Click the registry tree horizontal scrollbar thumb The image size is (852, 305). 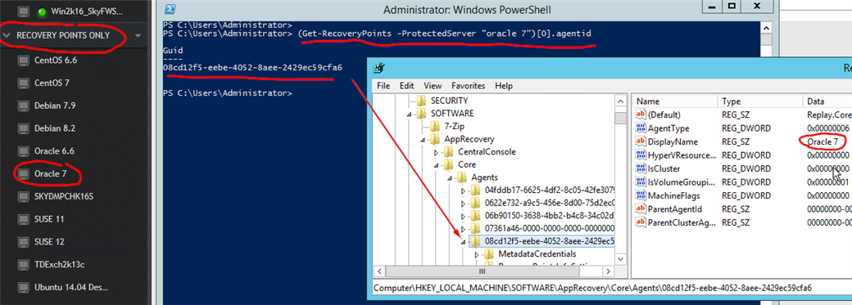coord(481,271)
